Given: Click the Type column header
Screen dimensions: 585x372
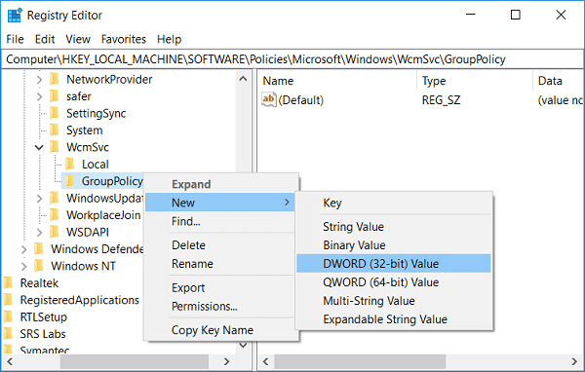Looking at the screenshot, I should [x=475, y=81].
